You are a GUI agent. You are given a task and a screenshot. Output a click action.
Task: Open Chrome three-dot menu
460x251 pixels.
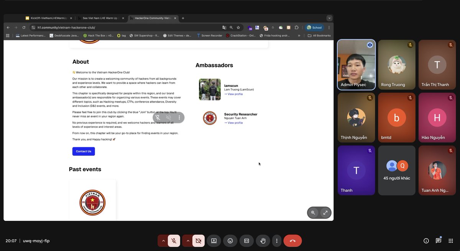coord(329,28)
